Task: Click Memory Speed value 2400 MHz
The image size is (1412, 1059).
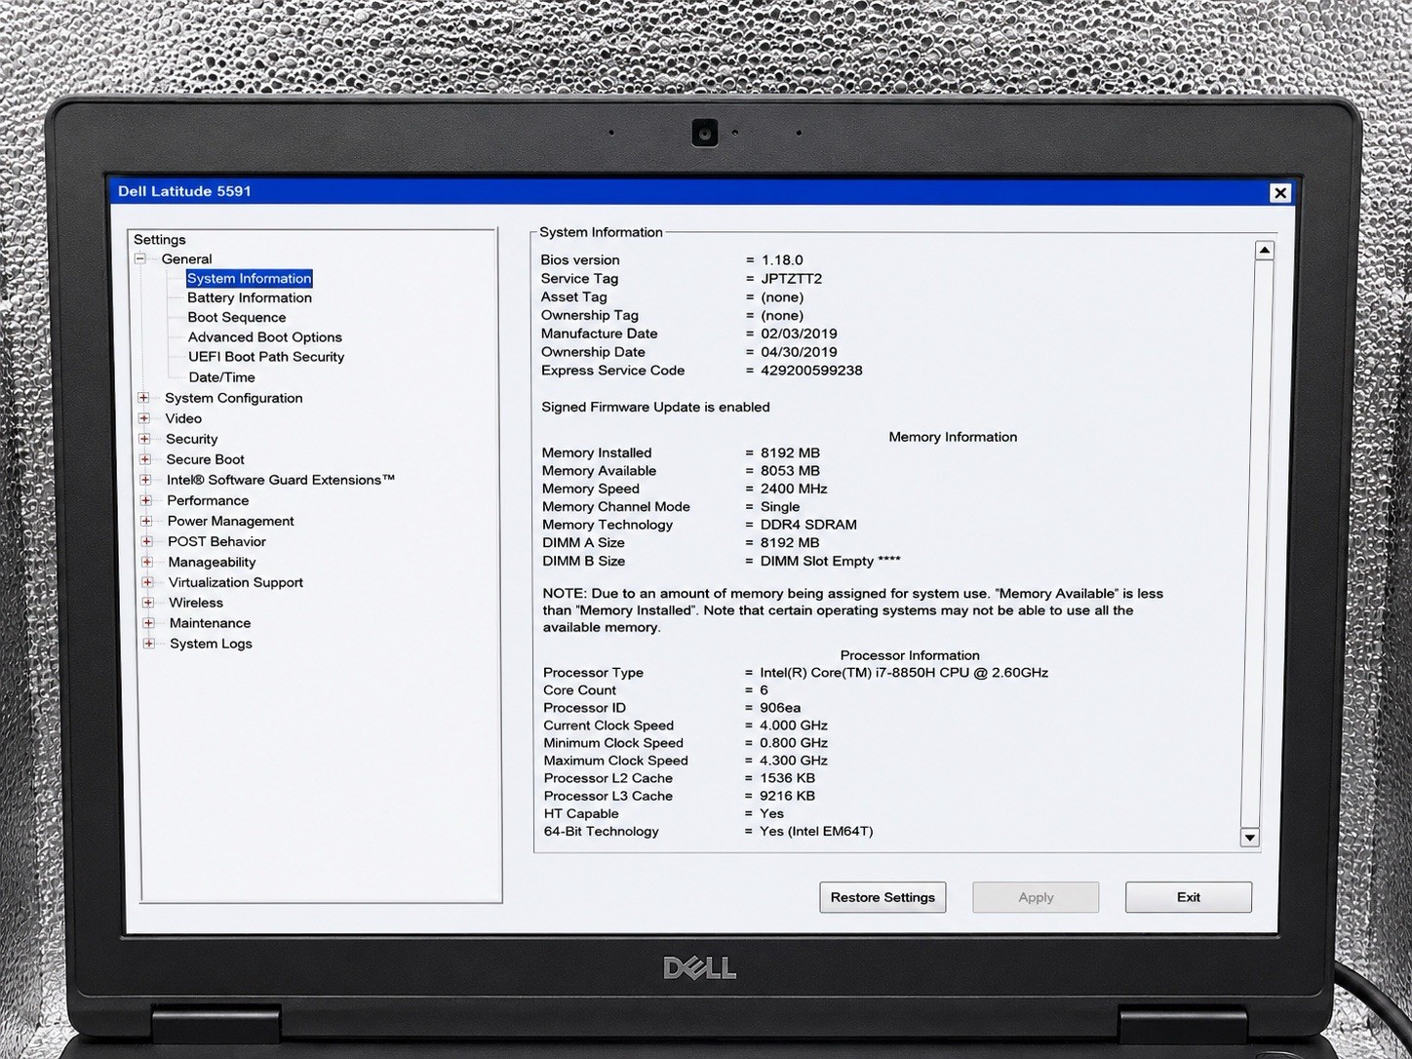Action: (794, 489)
